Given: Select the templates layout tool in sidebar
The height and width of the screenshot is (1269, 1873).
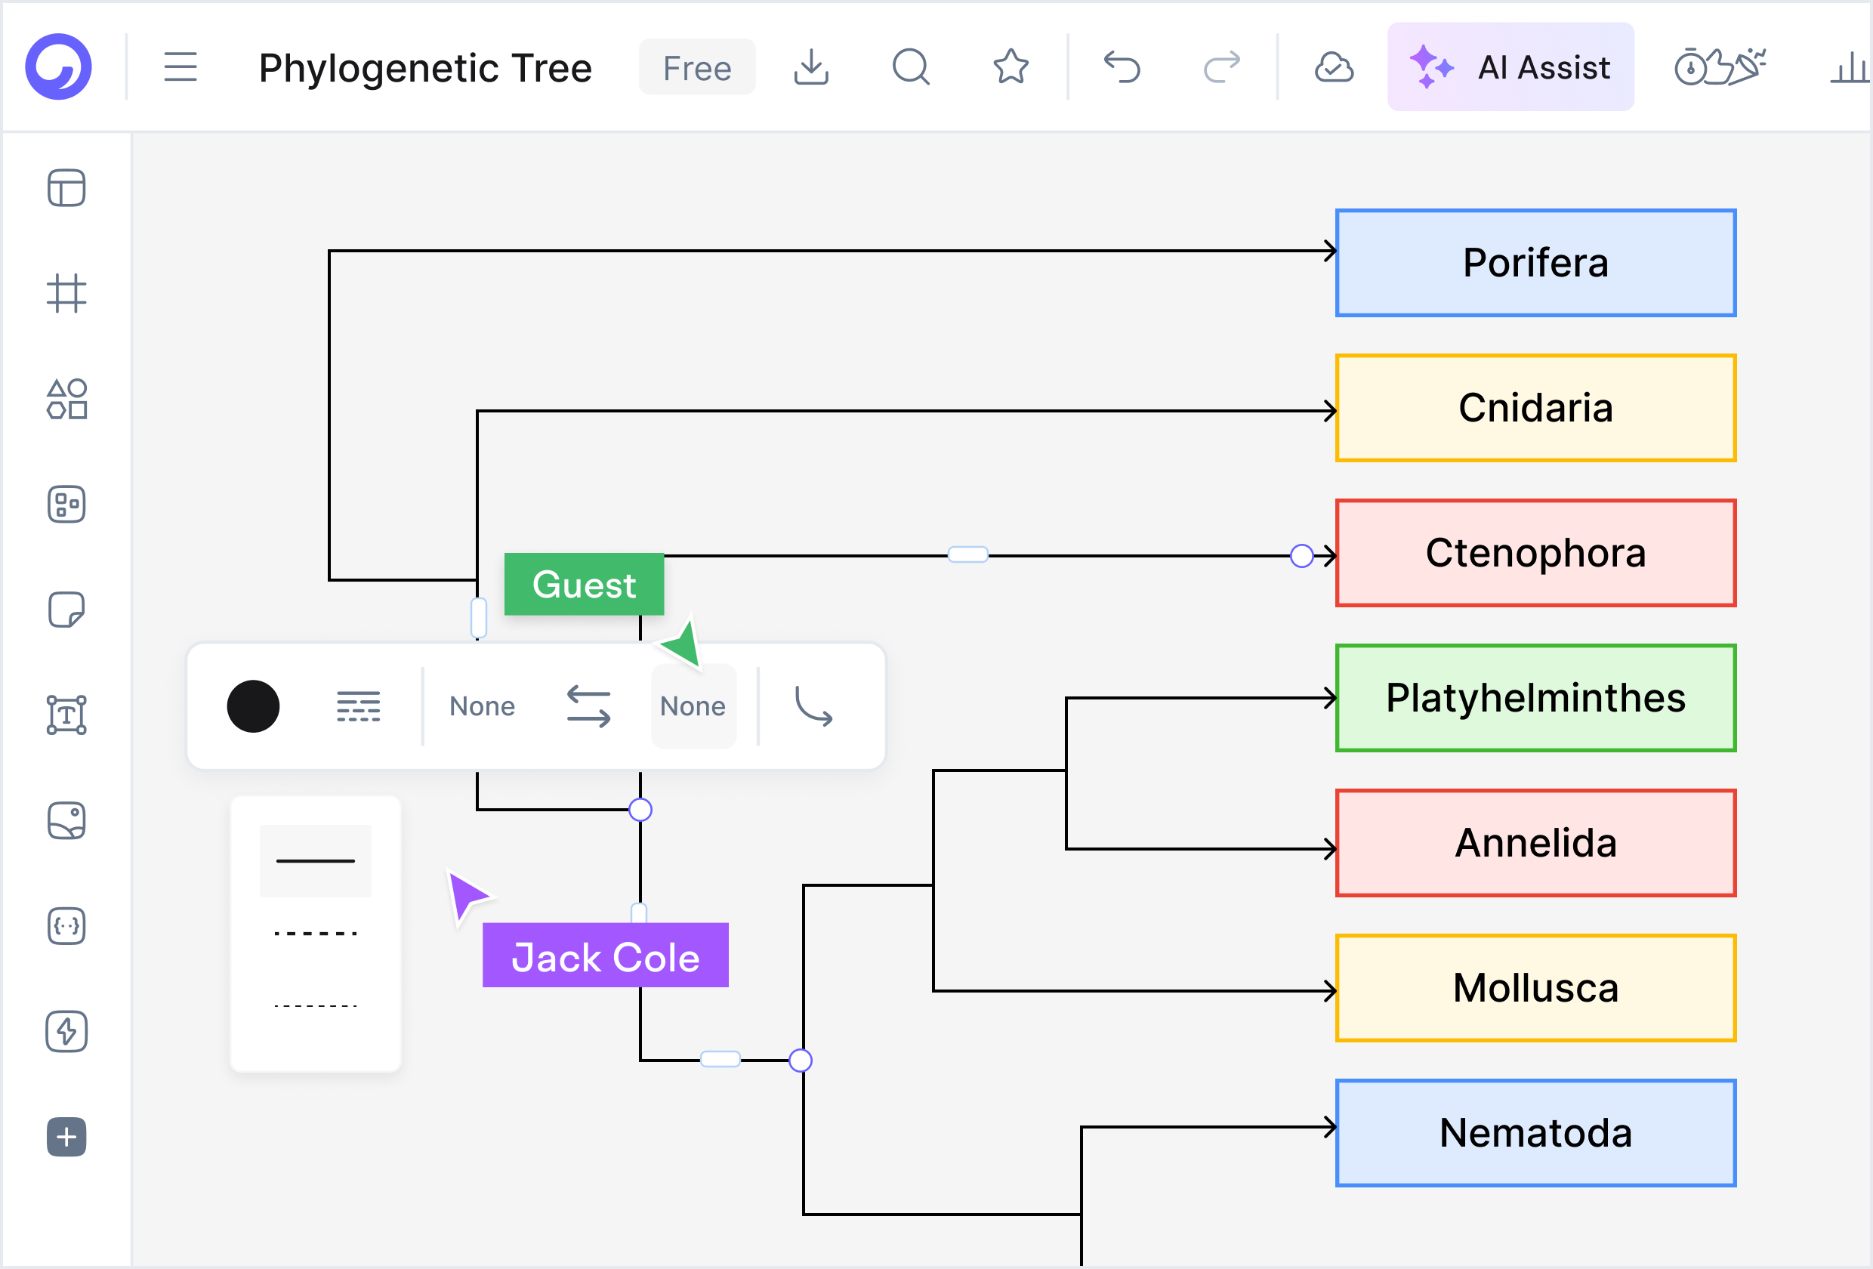Looking at the screenshot, I should click(66, 188).
